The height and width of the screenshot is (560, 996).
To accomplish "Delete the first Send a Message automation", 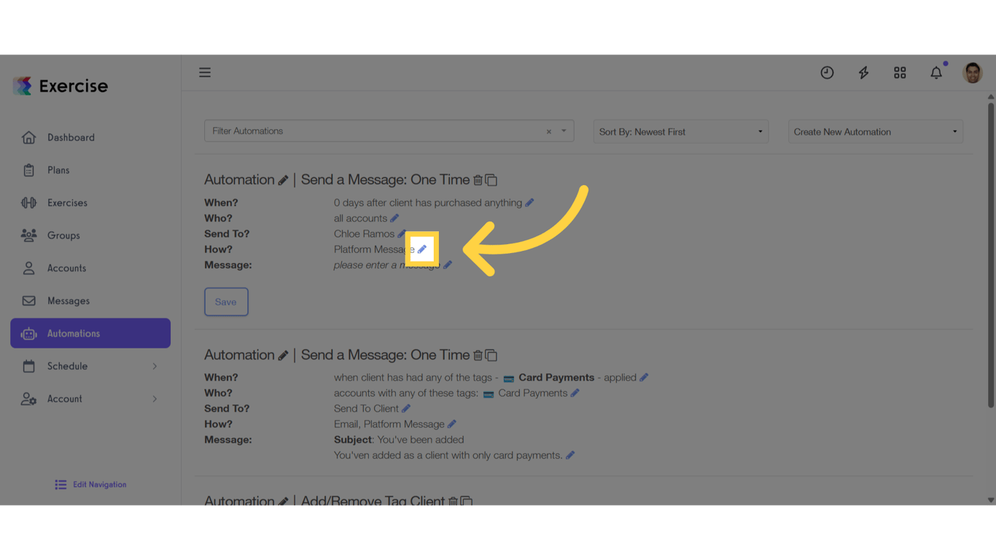I will click(478, 179).
